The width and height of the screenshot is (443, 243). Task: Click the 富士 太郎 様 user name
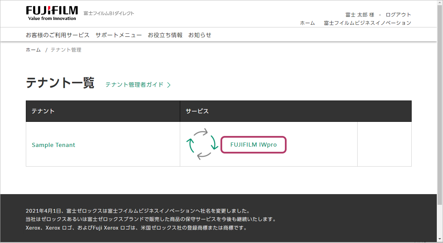click(360, 15)
